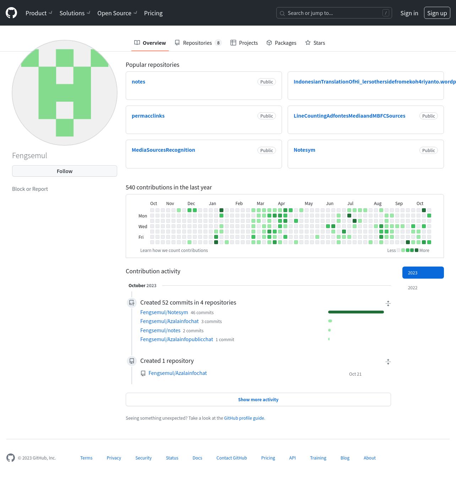Open Fengsemul/Azalainfochat commits link
This screenshot has width=456, height=478.
click(169, 321)
